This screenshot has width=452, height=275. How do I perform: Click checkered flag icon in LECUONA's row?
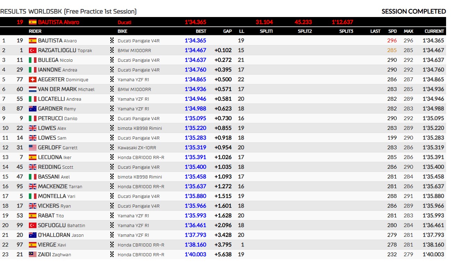click(112, 157)
